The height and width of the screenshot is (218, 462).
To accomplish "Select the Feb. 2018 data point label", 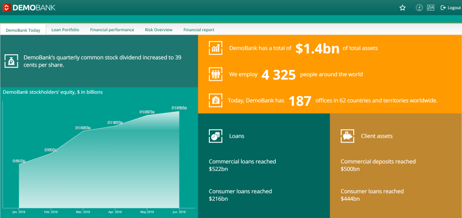I will pyautogui.click(x=51, y=150).
